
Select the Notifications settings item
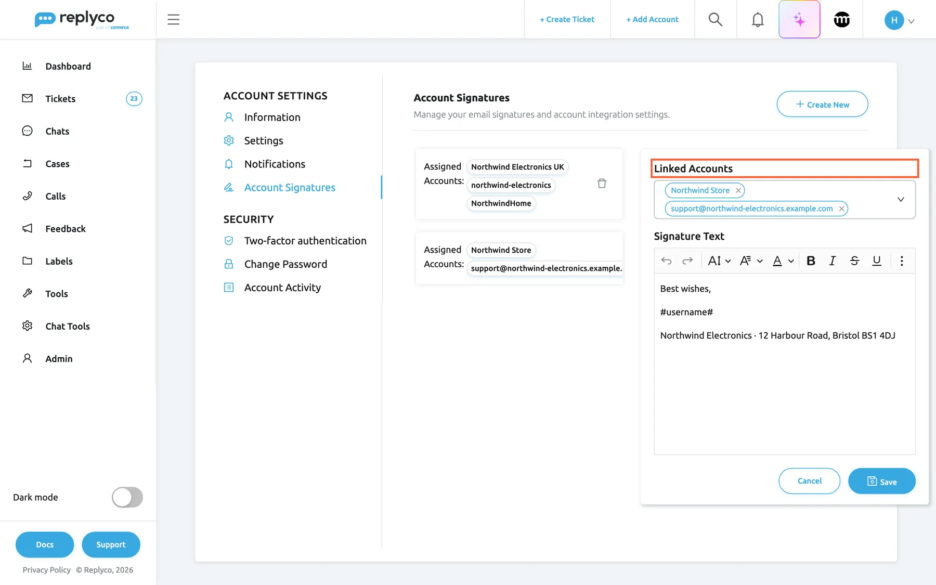click(x=275, y=164)
